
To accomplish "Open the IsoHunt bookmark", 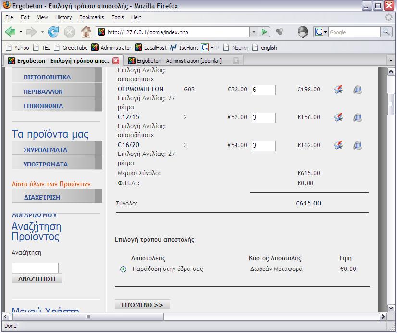I will 184,48.
